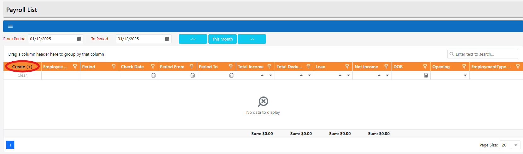Image resolution: width=523 pixels, height=154 pixels.
Task: Decrease Loan filter value
Action: (x=348, y=75)
